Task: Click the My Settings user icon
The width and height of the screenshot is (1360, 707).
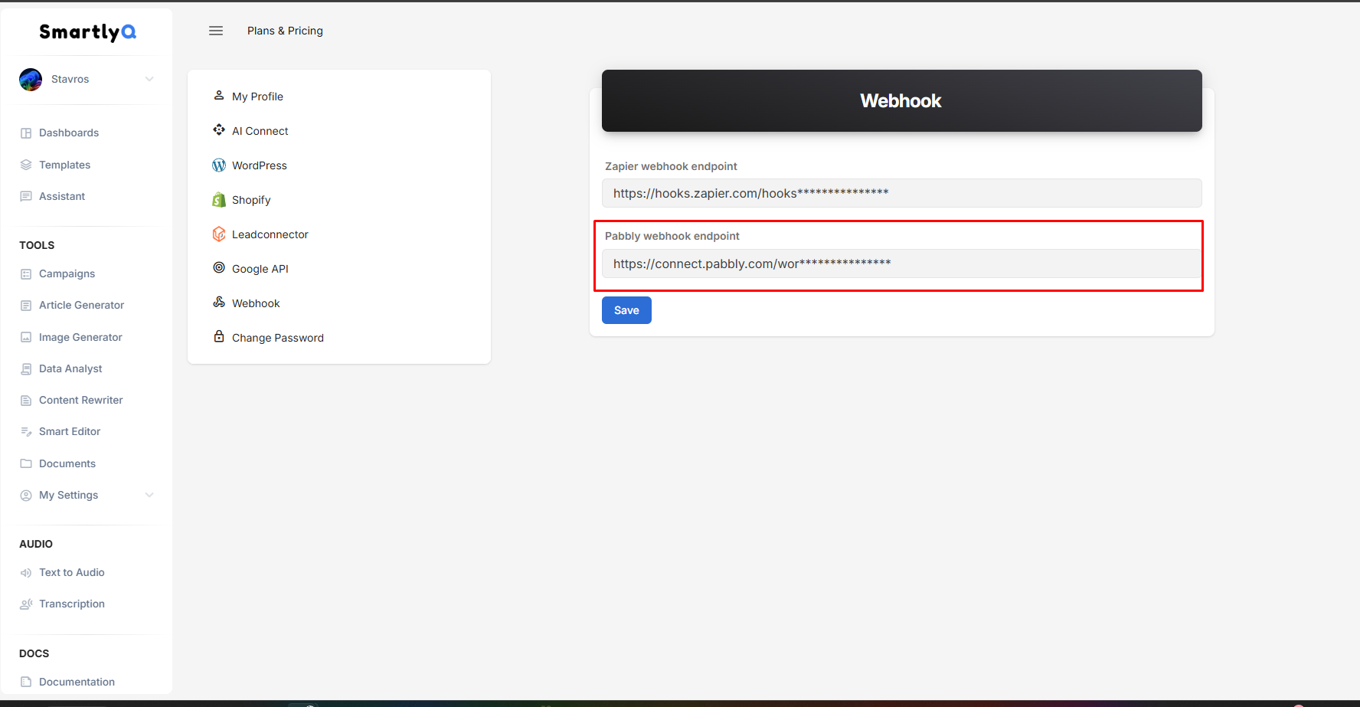Action: [26, 495]
